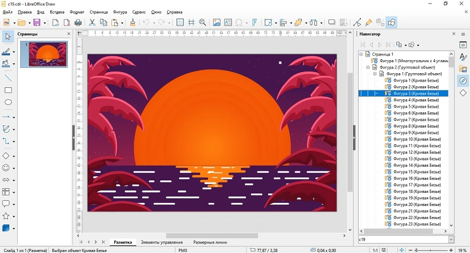Open the Правка menu
The height and width of the screenshot is (253, 470).
tap(25, 12)
